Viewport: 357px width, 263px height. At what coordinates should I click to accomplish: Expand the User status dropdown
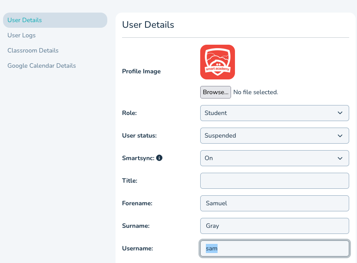point(274,135)
